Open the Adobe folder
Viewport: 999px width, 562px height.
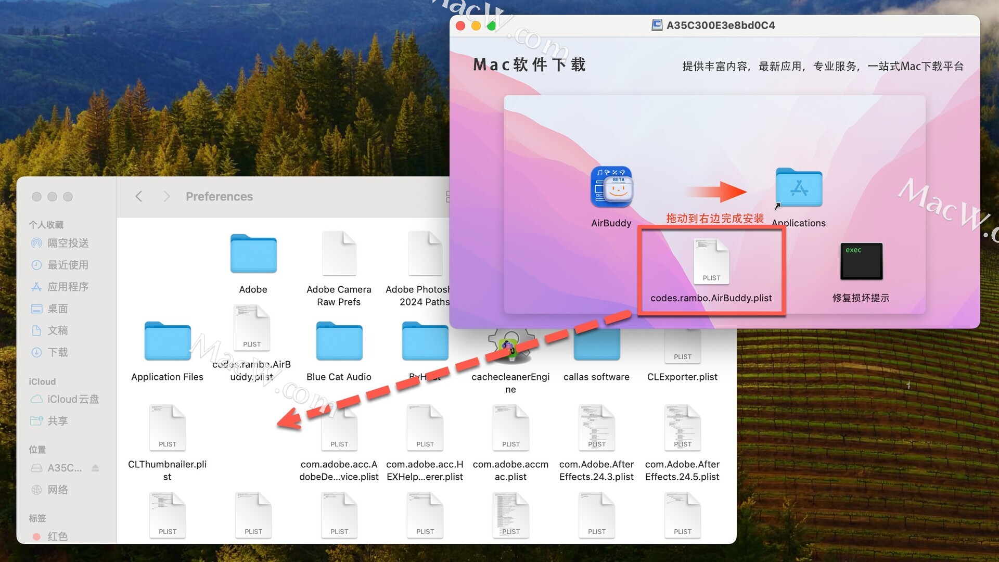pos(253,254)
